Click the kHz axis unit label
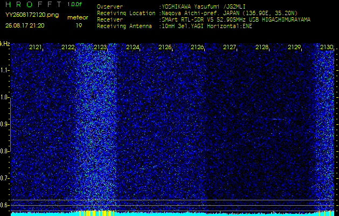Image resolution: width=339 pixels, height=216 pixels. (x=5, y=44)
